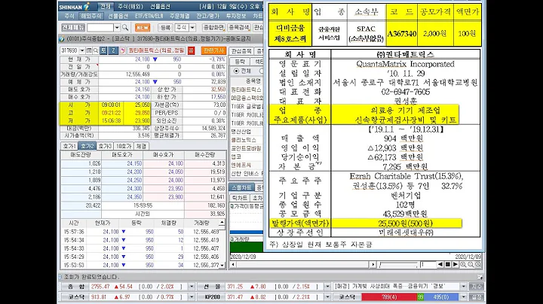Viewport: 543px width, 304px height.
Task: Click the chart scrollbar right arrow
Action: coord(373,265)
